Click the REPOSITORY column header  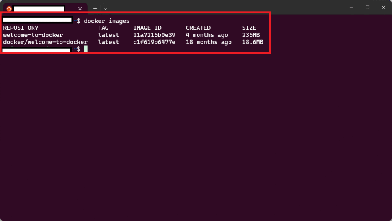(x=21, y=28)
